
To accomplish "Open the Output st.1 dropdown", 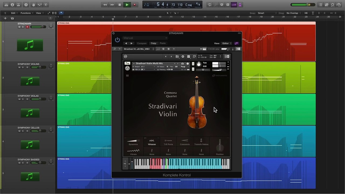I will [145, 67].
